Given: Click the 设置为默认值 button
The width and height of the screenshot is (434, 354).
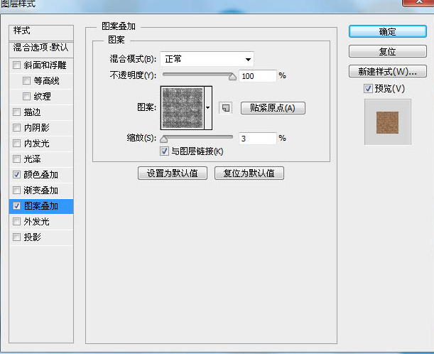Looking at the screenshot, I should (x=173, y=173).
